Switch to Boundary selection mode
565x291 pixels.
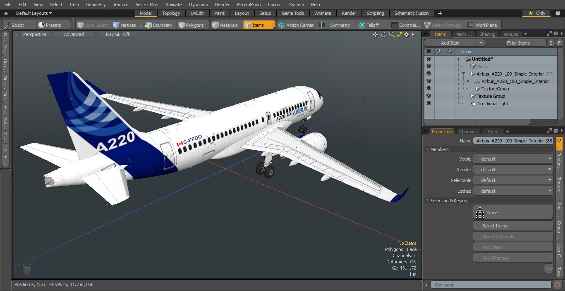[x=159, y=25]
